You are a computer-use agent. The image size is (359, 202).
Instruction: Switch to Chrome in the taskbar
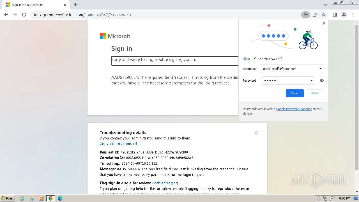(x=51, y=198)
